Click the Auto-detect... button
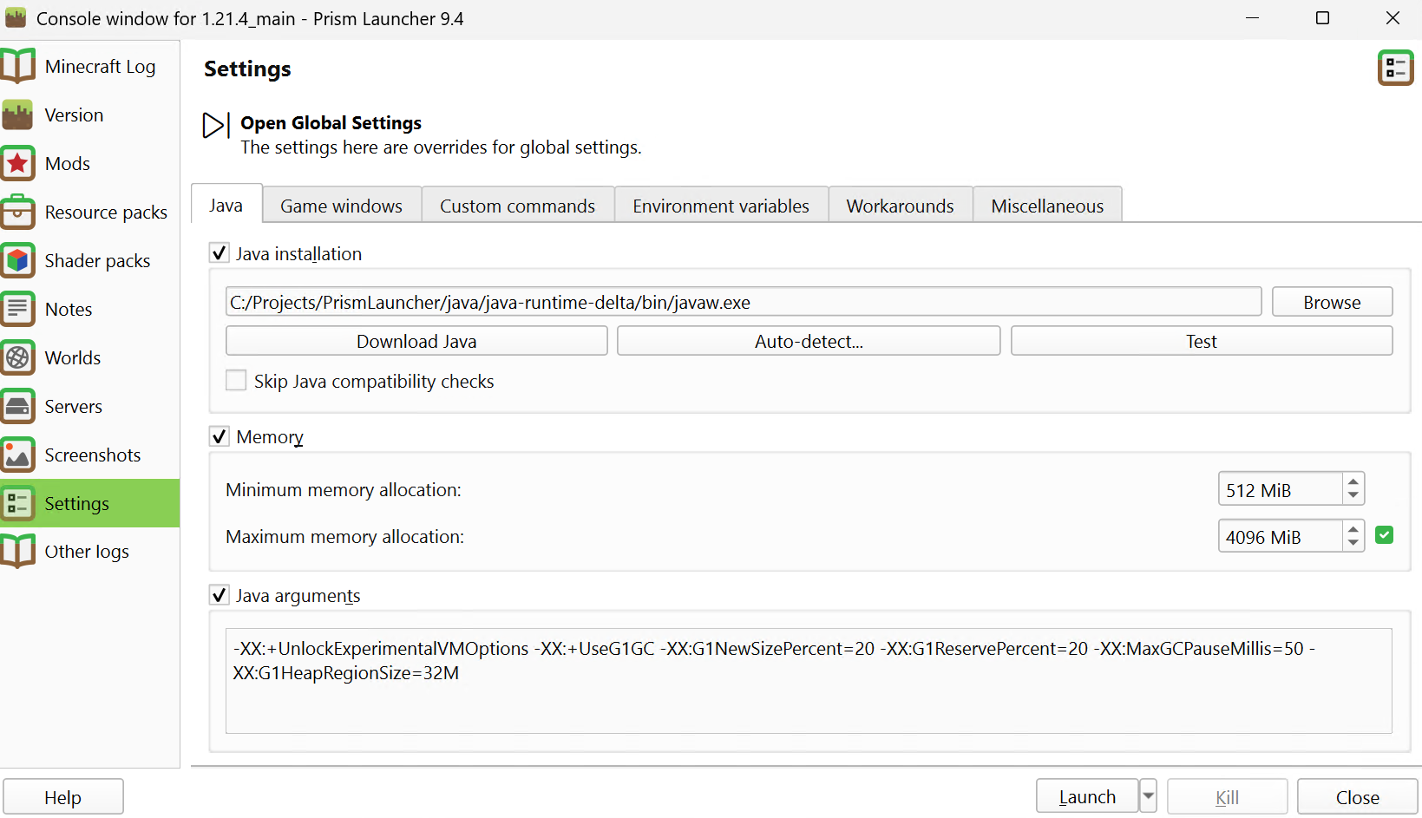 pos(809,341)
